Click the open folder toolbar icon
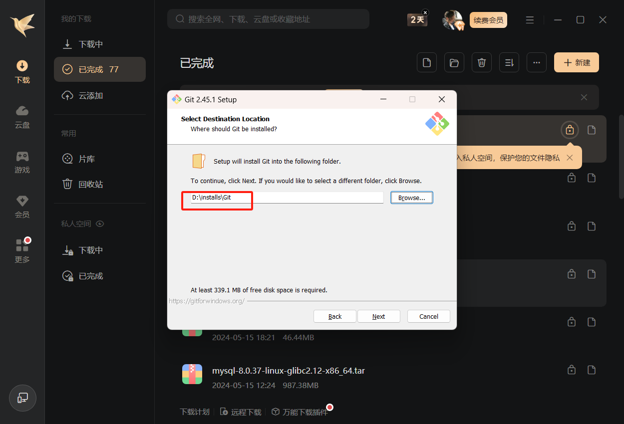624x424 pixels. (x=454, y=62)
